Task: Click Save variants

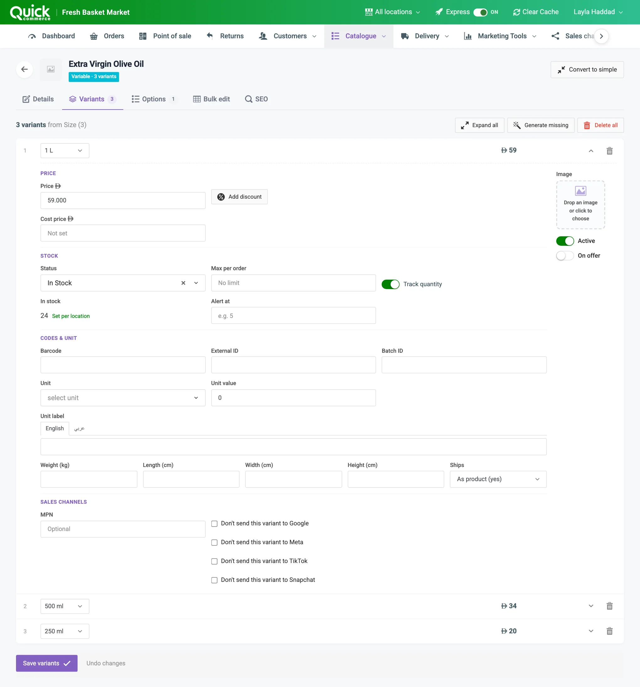Action: (x=47, y=663)
